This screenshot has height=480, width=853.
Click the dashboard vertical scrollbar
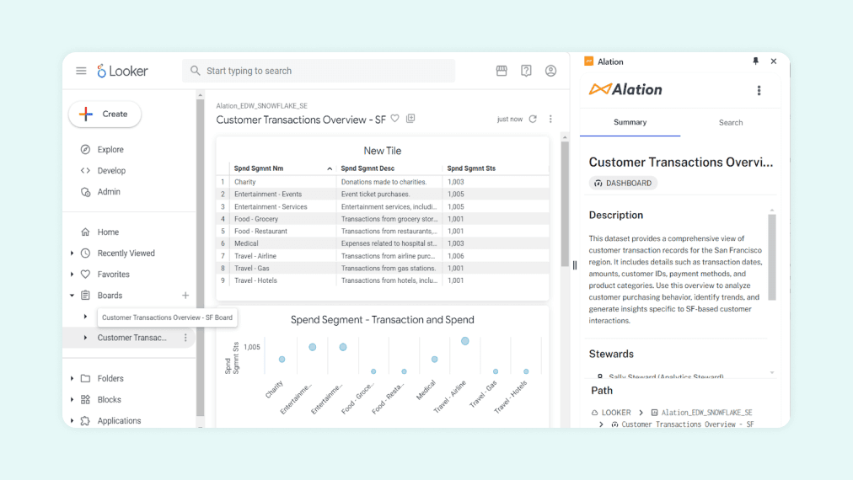pos(565,204)
